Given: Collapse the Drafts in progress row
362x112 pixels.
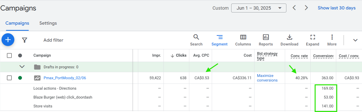Looking at the screenshot, I should tap(22, 67).
